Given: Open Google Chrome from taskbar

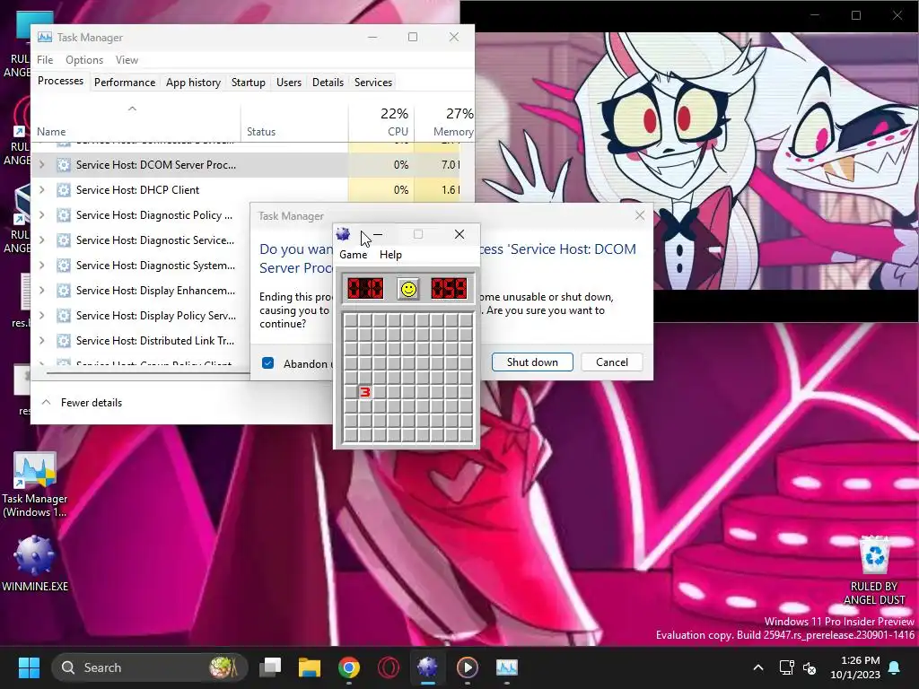Looking at the screenshot, I should click(x=349, y=667).
